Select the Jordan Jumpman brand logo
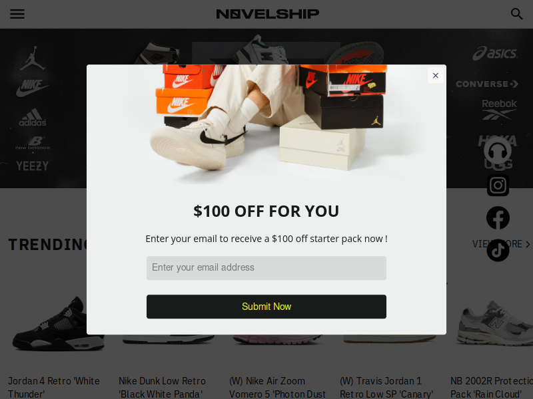The width and height of the screenshot is (533, 399). point(33,58)
